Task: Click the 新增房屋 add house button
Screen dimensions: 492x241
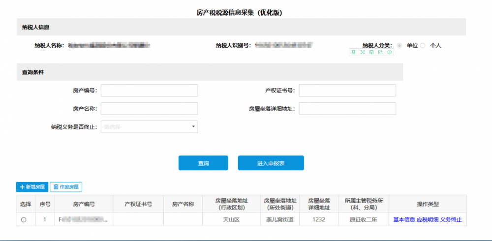Action: click(32, 187)
